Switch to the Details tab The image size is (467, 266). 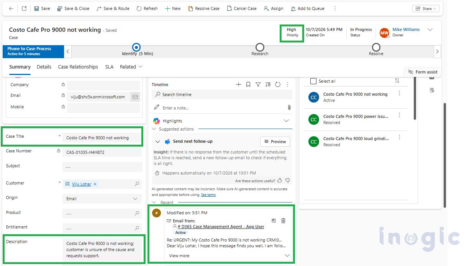[x=44, y=67]
